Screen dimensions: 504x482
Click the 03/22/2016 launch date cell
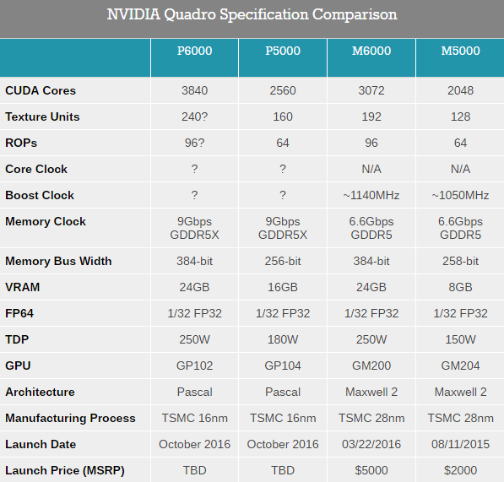pos(371,444)
